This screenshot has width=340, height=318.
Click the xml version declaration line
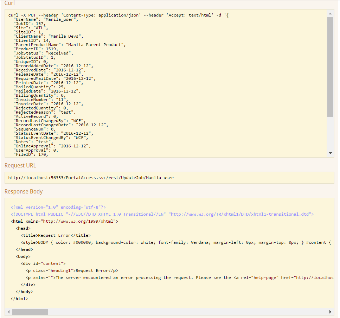58,208
